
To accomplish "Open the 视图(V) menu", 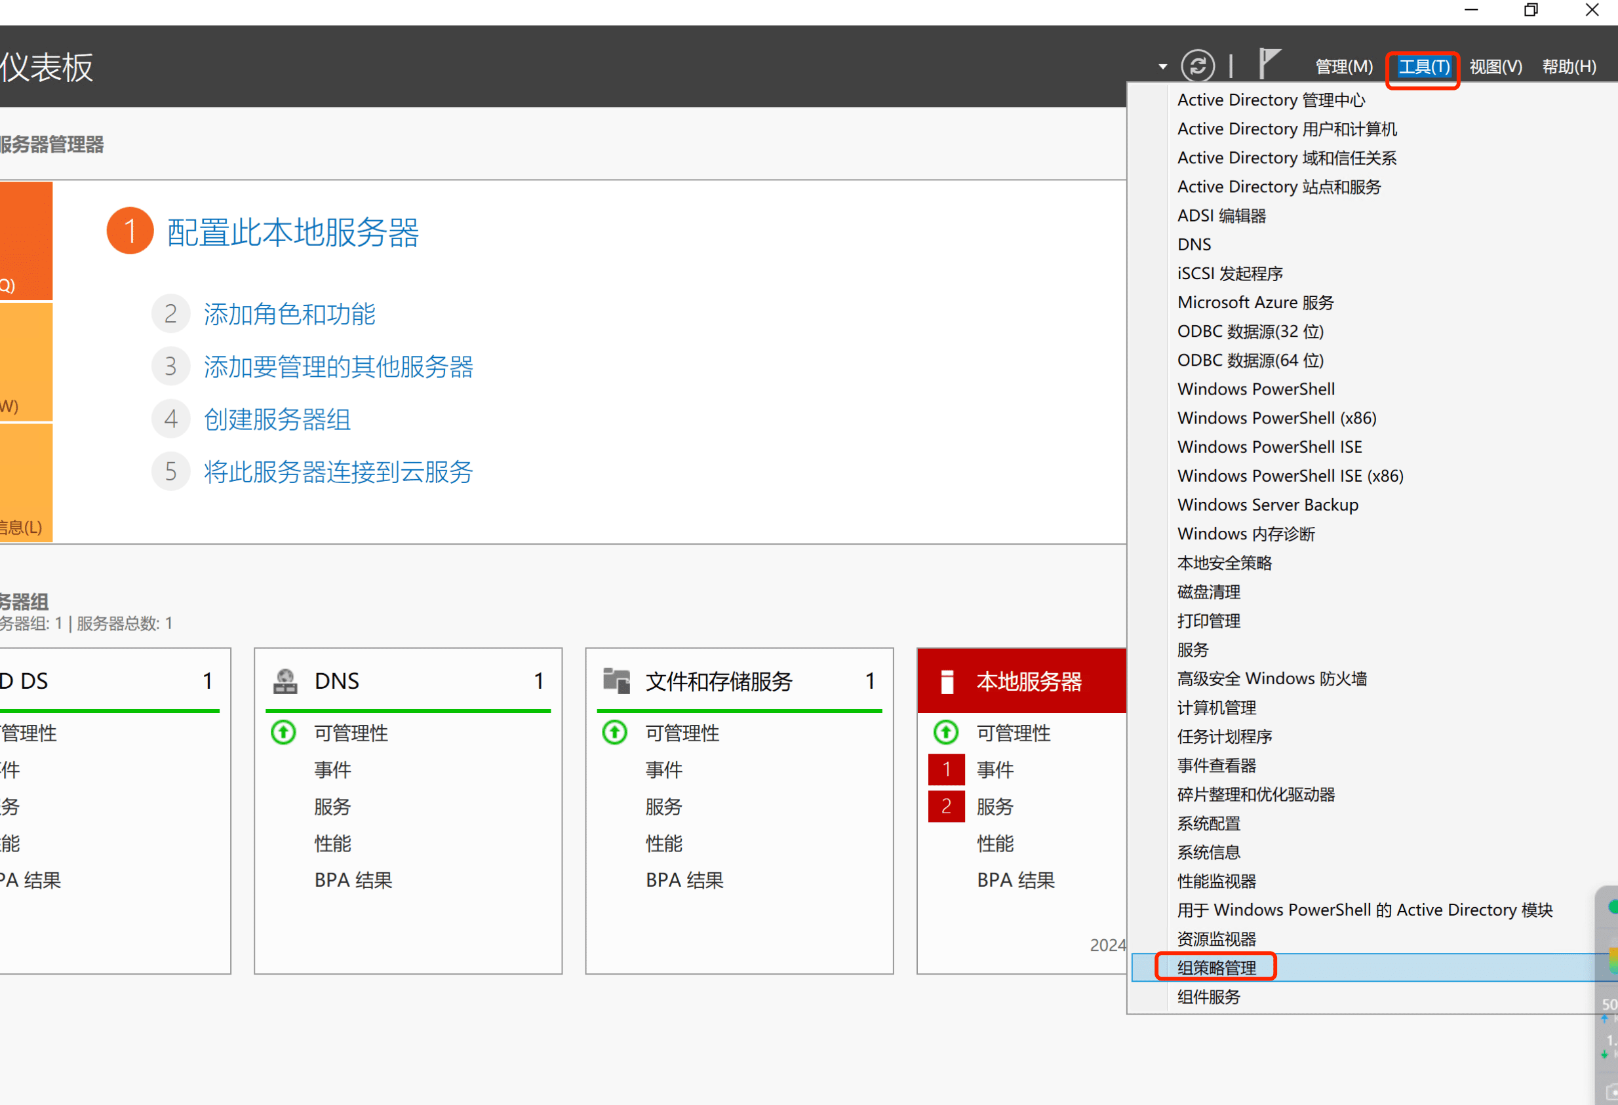I will [1495, 67].
